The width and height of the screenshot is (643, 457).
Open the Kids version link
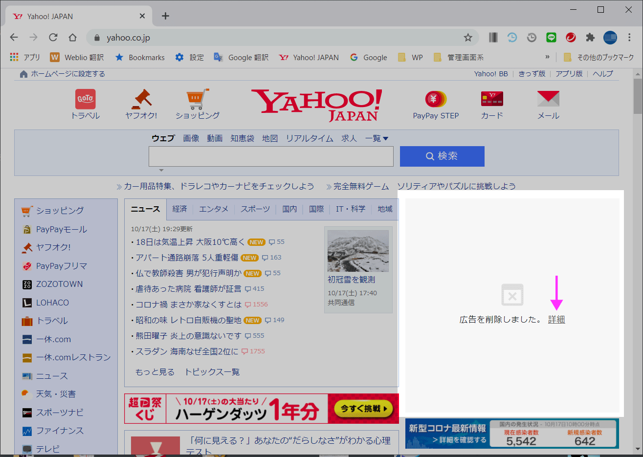(532, 74)
